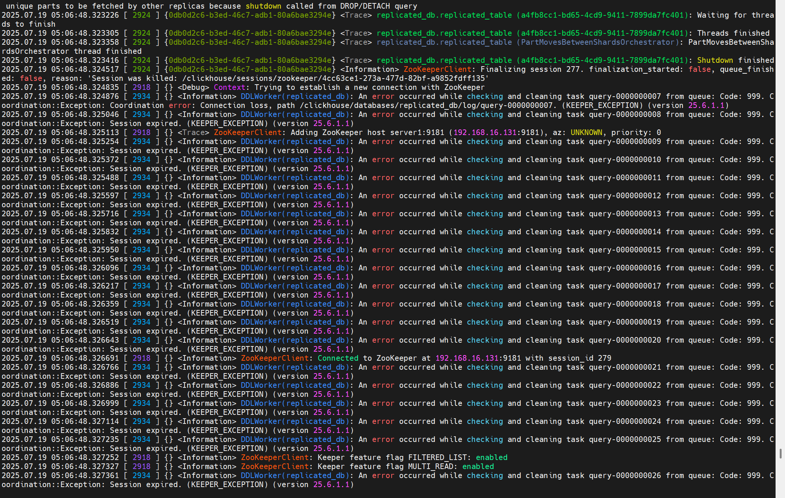Click the magenta word 'Context' in the Debug line
785x498 pixels.
click(229, 87)
